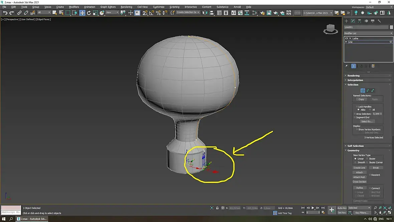
Task: Enable Show Vertex Numbers checkbox
Action: click(x=357, y=129)
